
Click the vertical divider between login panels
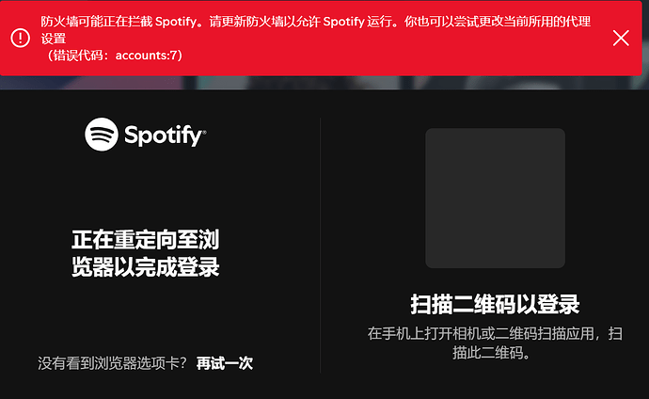[x=321, y=245]
